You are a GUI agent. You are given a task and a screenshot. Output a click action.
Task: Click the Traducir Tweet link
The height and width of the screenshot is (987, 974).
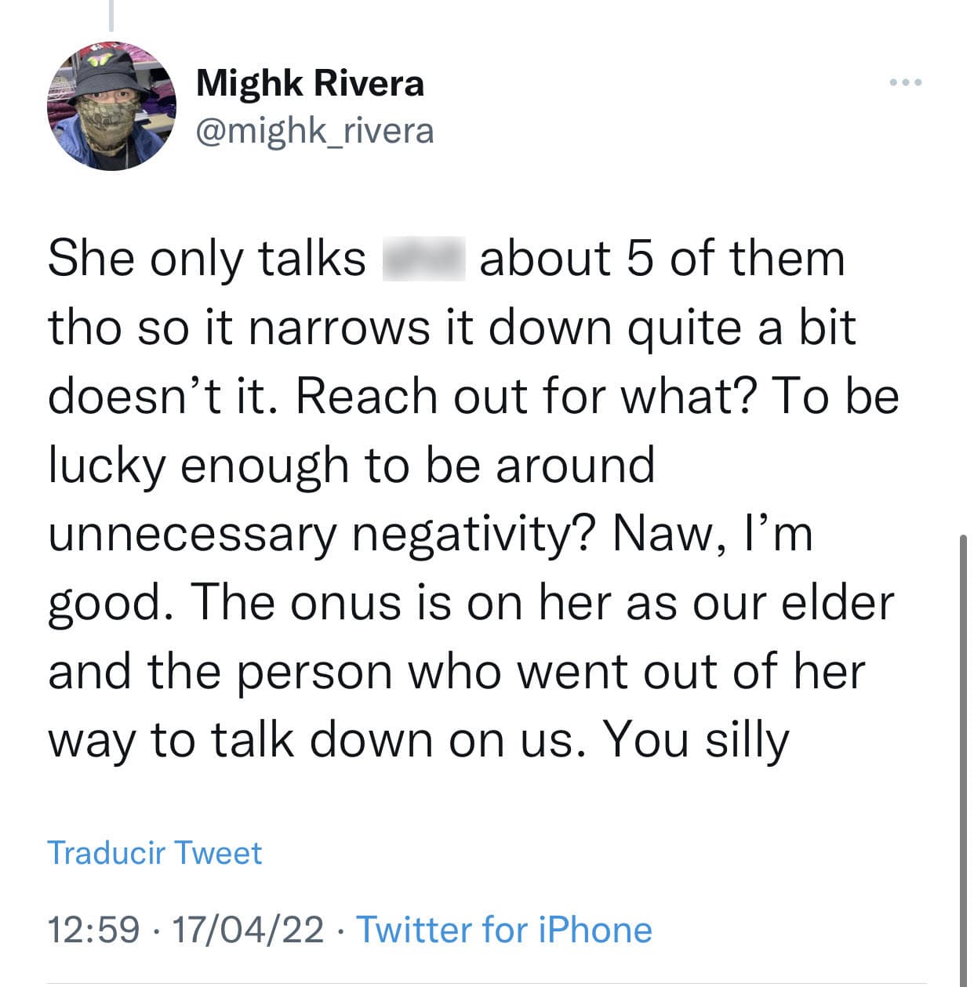click(x=154, y=852)
